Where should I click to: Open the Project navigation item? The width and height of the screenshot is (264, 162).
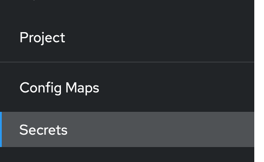point(127,37)
